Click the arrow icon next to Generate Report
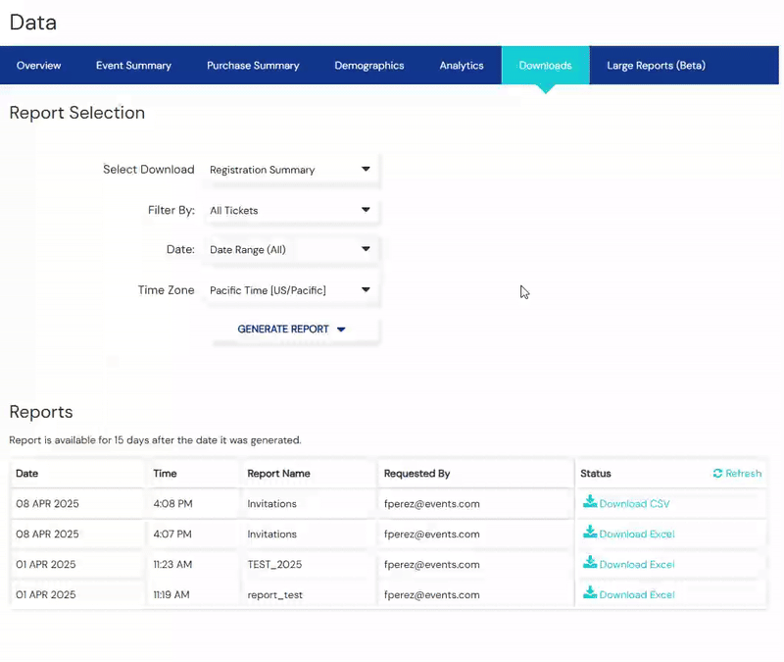 coord(341,330)
